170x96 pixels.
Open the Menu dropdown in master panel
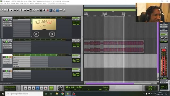tap(164, 25)
